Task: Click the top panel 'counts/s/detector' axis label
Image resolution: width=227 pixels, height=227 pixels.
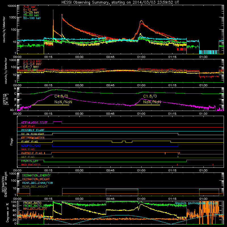Action: 4,30
